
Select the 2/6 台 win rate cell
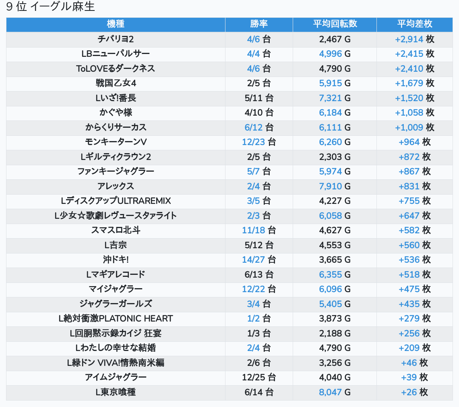(x=259, y=363)
